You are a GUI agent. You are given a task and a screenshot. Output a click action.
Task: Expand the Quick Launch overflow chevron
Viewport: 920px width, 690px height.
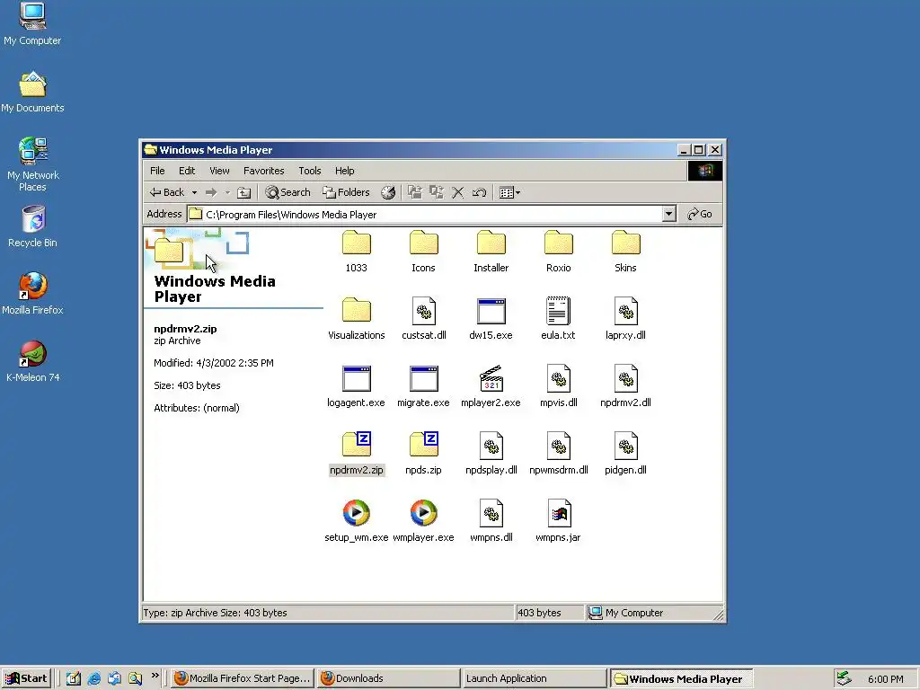(x=155, y=676)
